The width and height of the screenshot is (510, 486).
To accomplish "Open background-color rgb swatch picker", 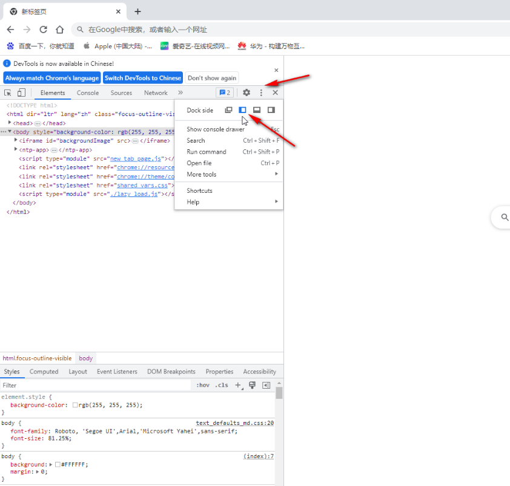I will coord(75,405).
